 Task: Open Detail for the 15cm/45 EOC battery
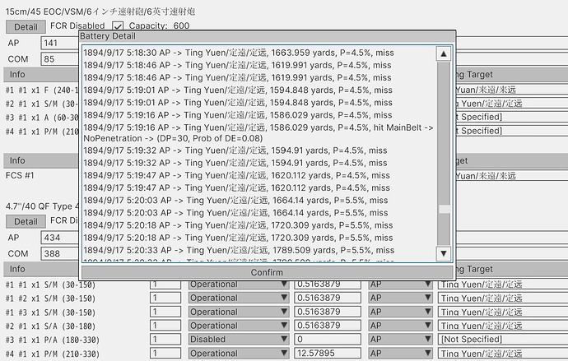pos(26,26)
